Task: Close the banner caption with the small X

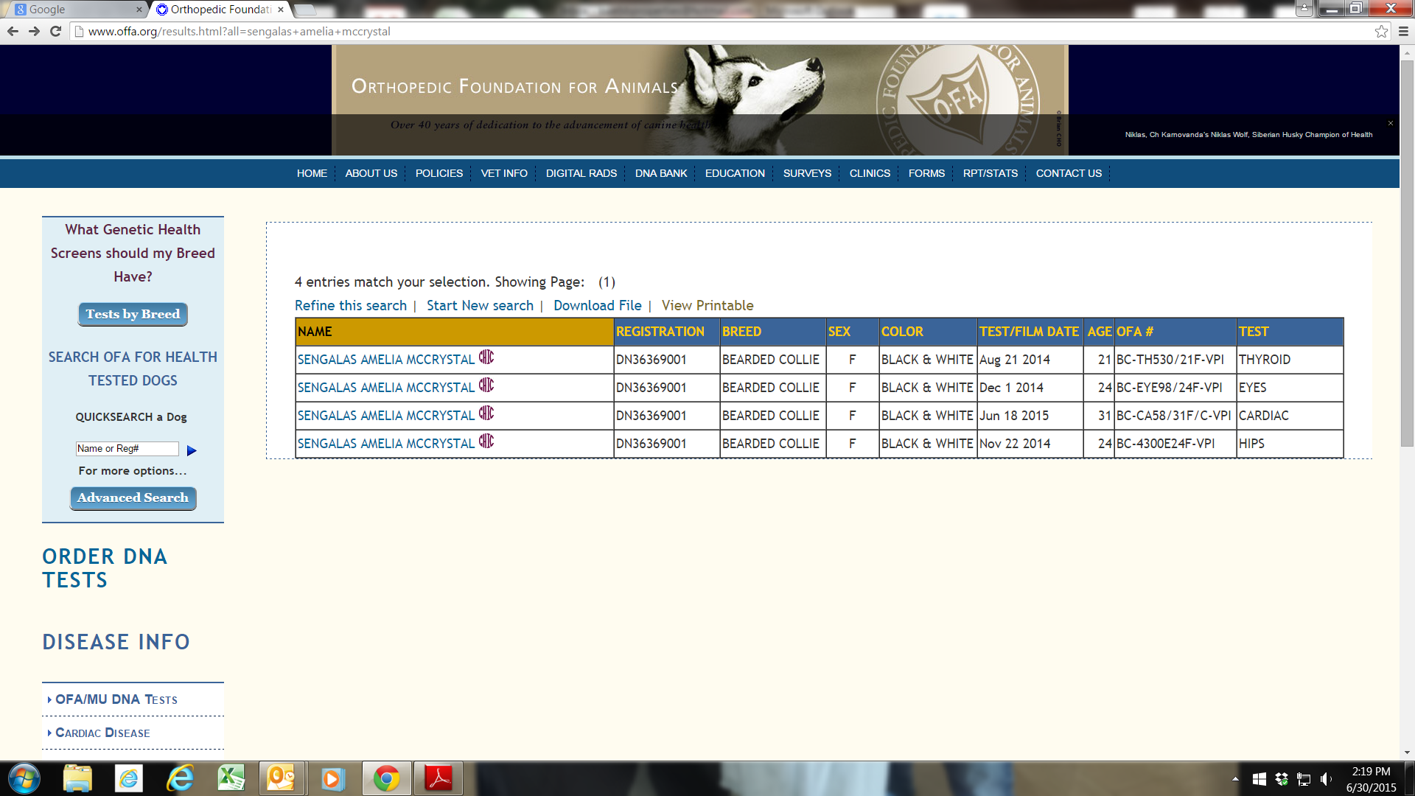Action: click(1391, 123)
